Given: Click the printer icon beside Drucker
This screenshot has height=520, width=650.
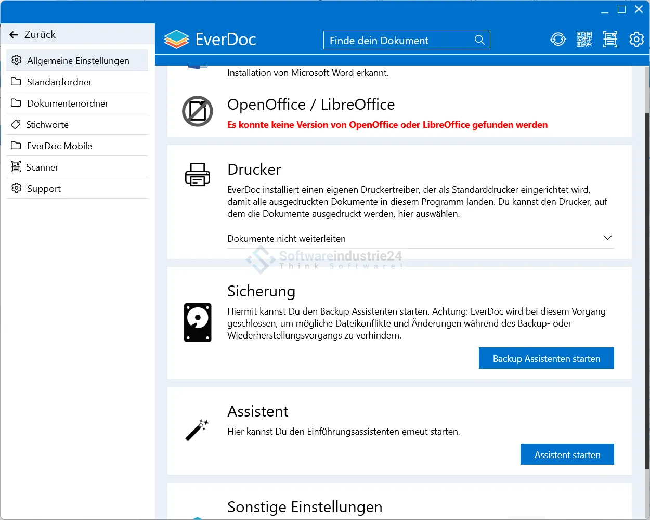Looking at the screenshot, I should 198,174.
